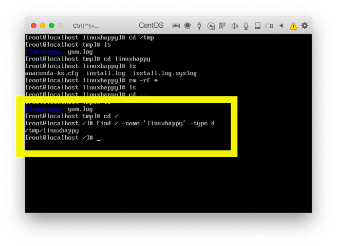Open the hard disk drive icon
Viewport: 337px width, 246px height.
tap(257, 26)
